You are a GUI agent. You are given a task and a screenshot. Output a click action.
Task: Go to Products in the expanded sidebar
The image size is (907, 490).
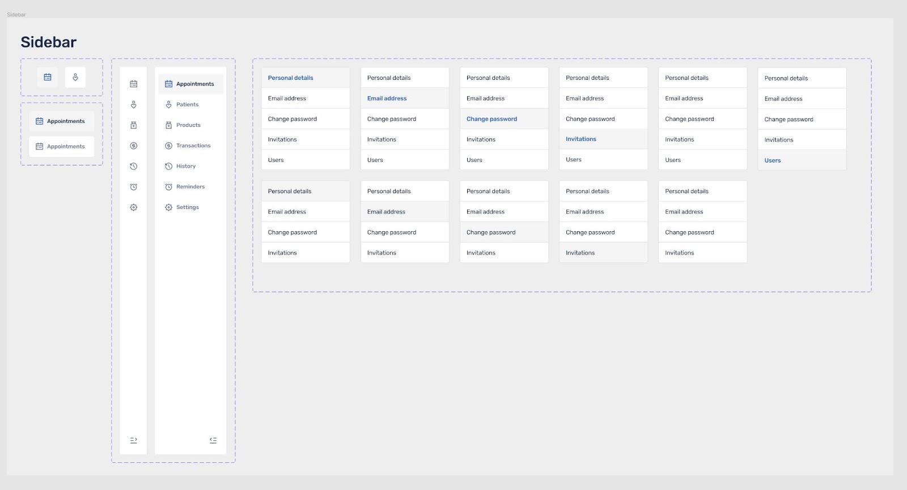coord(190,125)
